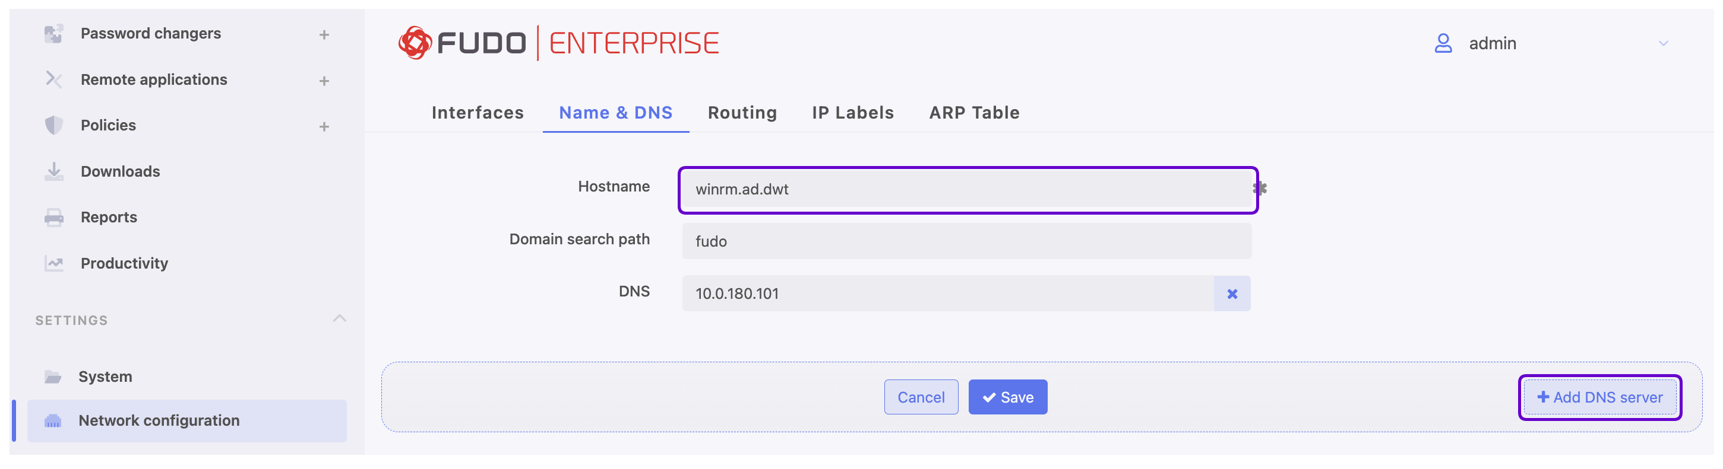Image resolution: width=1723 pixels, height=469 pixels.
Task: Click the Password changers puzzle icon
Action: [x=53, y=33]
